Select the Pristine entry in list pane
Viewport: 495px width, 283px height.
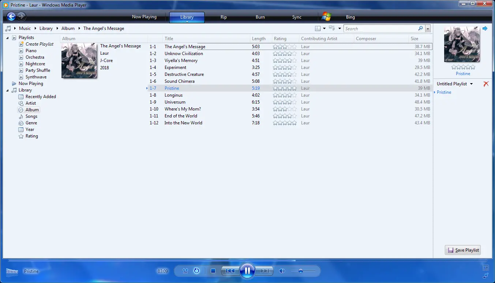pyautogui.click(x=444, y=92)
